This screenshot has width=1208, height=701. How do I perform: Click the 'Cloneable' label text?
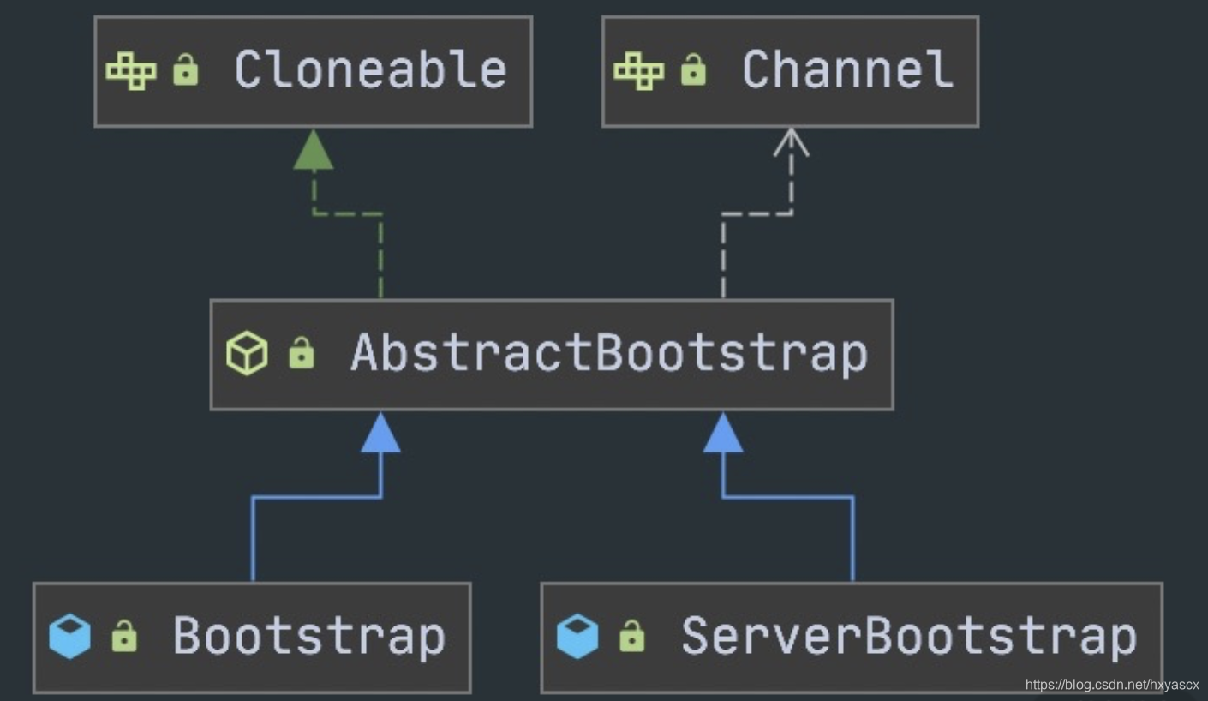coord(370,69)
